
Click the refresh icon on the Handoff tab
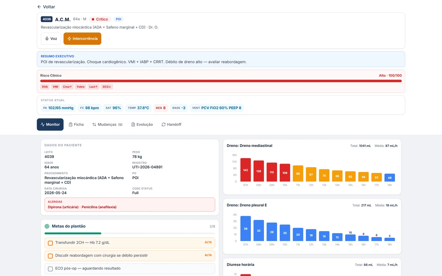(164, 125)
